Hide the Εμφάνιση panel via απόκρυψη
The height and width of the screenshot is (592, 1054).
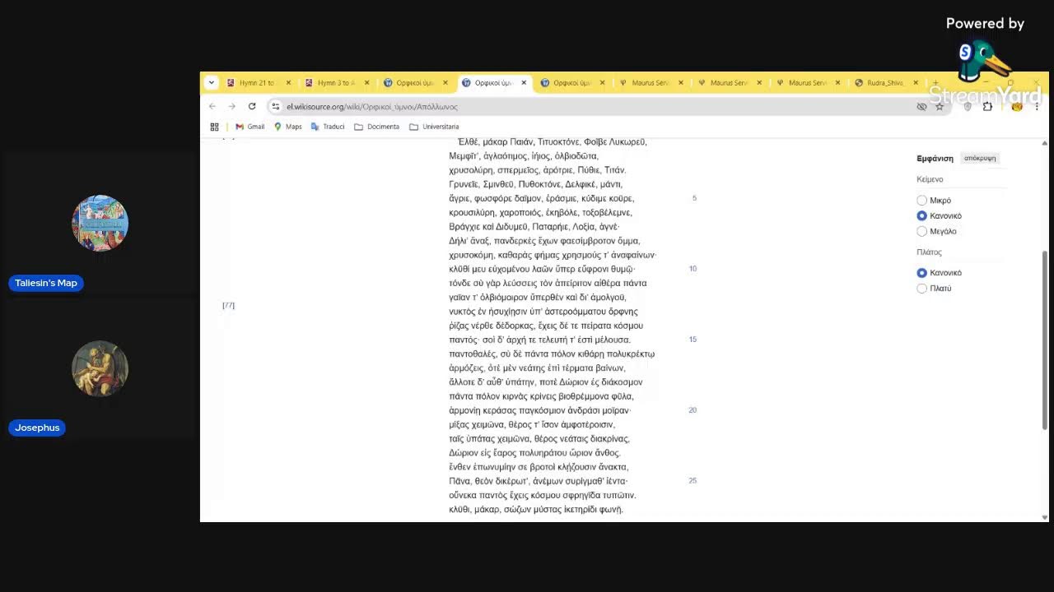coord(980,158)
